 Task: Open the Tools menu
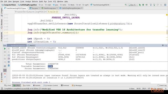coord(50,2)
